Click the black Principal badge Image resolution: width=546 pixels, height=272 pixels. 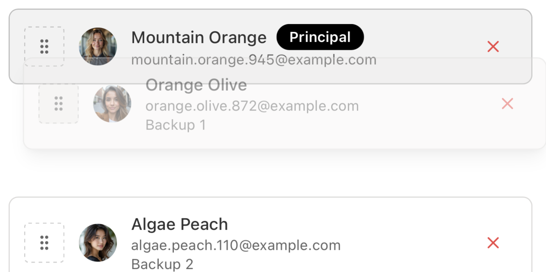320,37
